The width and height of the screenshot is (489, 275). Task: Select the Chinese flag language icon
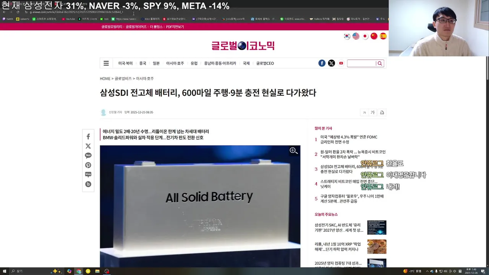374,36
